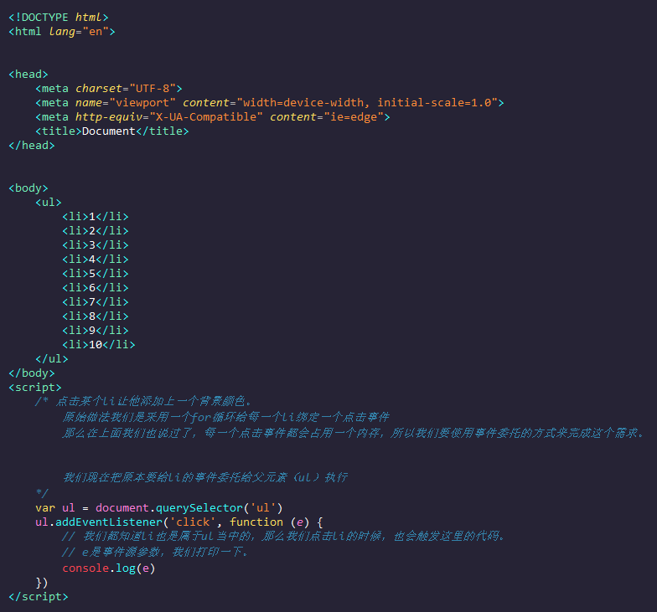Image resolution: width=657 pixels, height=612 pixels.
Task: Click the <title>Document</title> line
Action: coord(112,131)
